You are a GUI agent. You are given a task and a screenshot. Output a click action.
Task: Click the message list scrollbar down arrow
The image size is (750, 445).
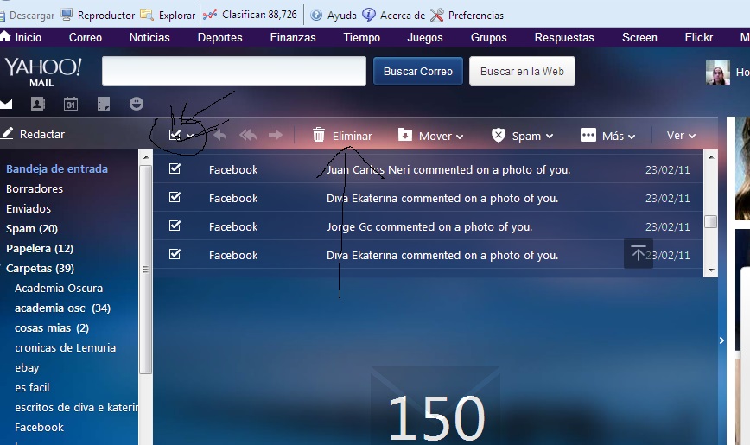point(711,270)
